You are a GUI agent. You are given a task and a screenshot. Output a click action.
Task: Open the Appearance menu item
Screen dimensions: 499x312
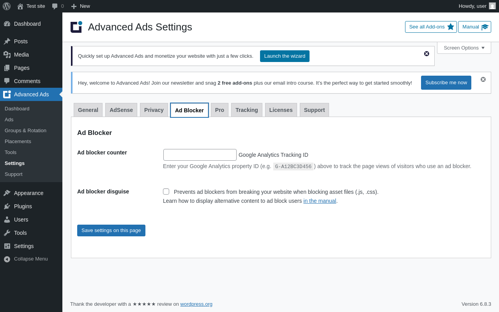click(x=28, y=193)
